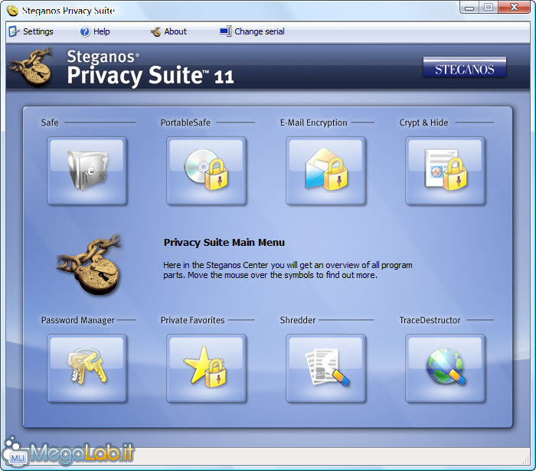Click the Crypt & Hide section label
The width and height of the screenshot is (536, 471).
tap(423, 123)
